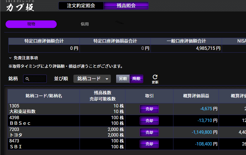Viewport: 246px width, 155px height.
Task: Select the 現物 tab
Action: tap(31, 24)
